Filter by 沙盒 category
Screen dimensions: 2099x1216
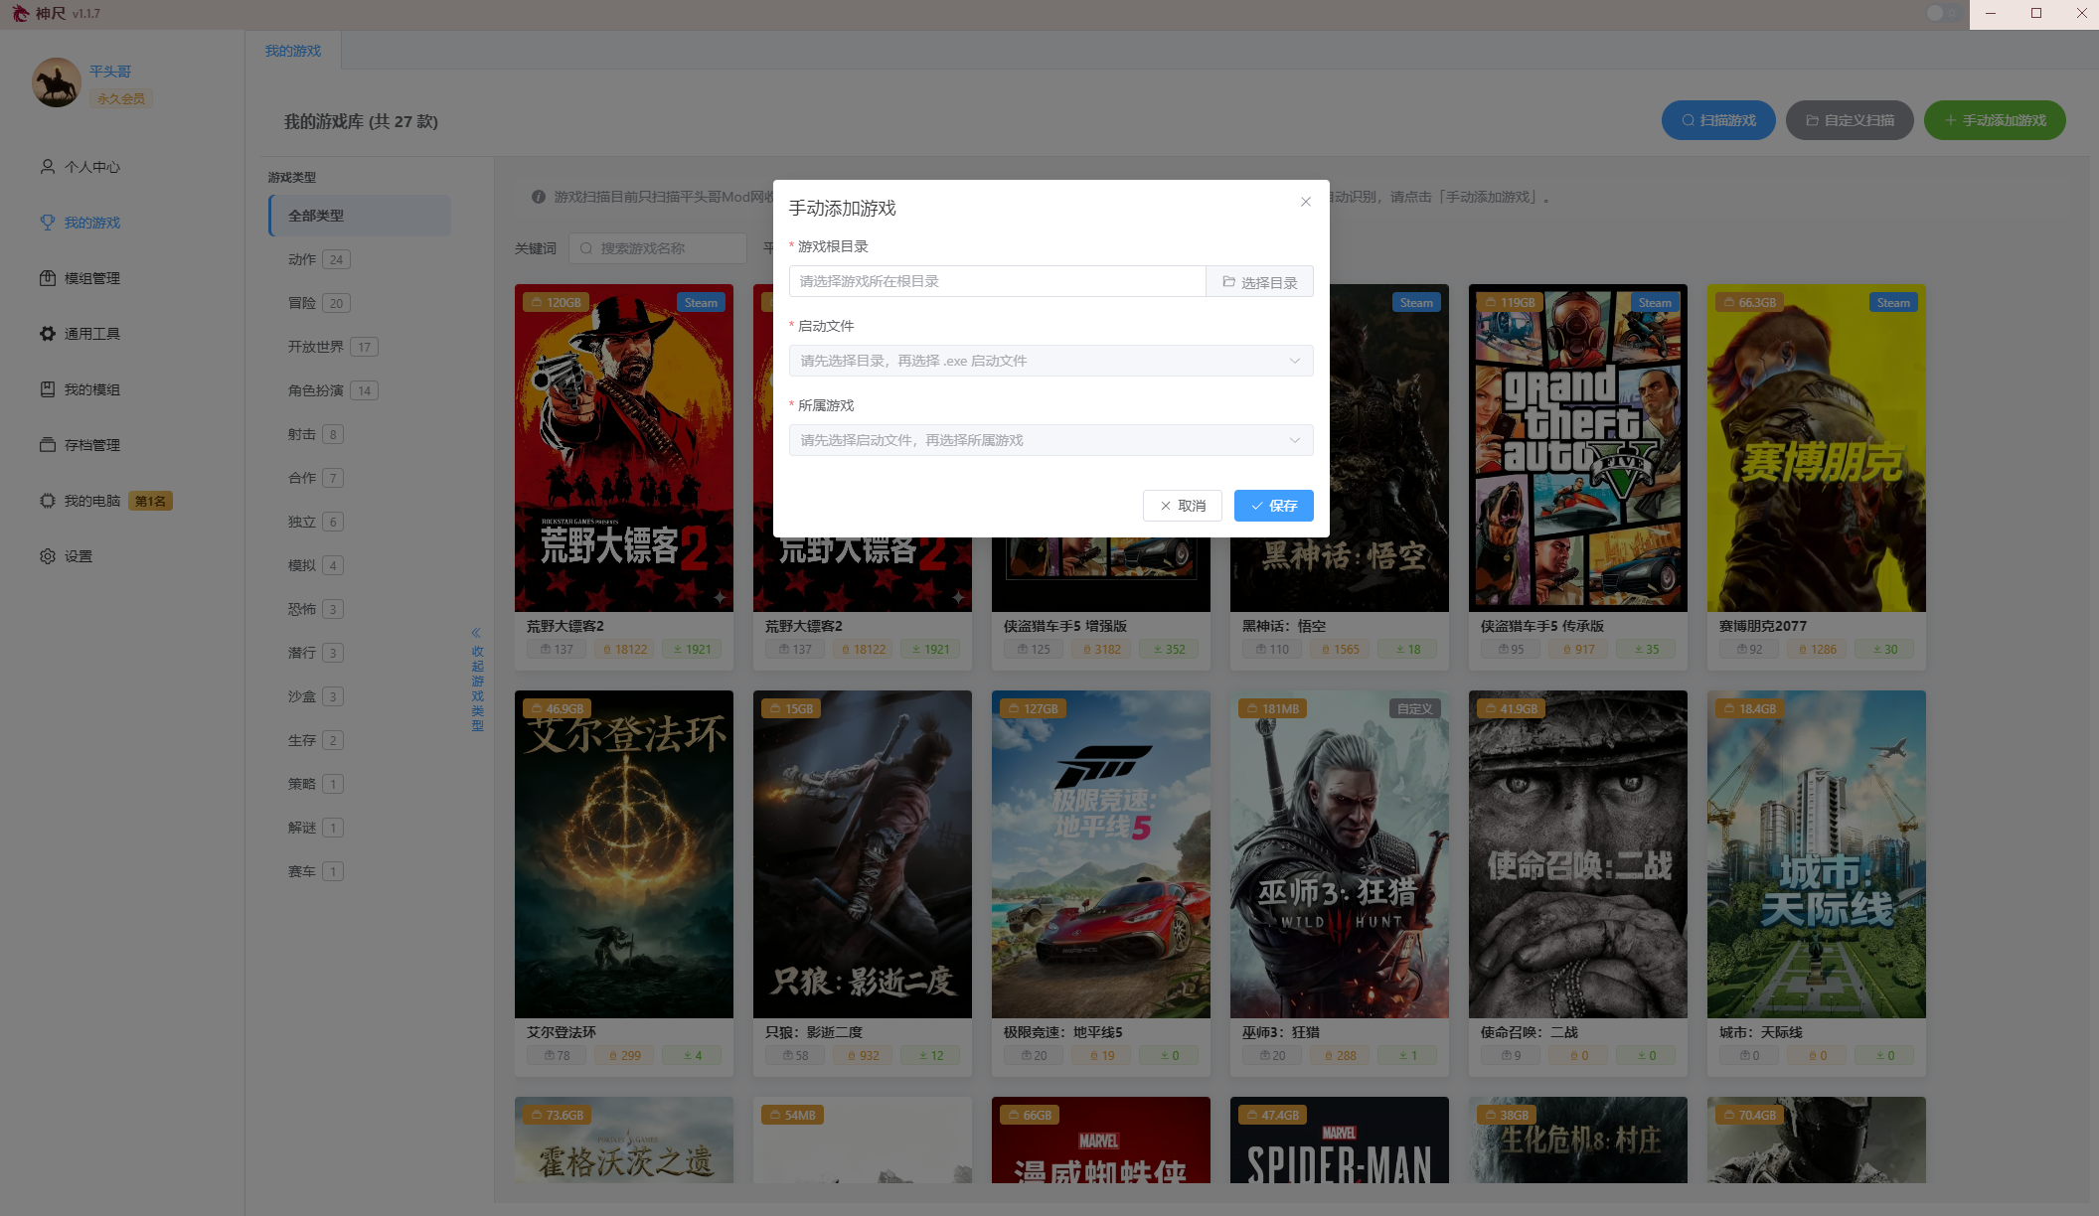pos(315,696)
